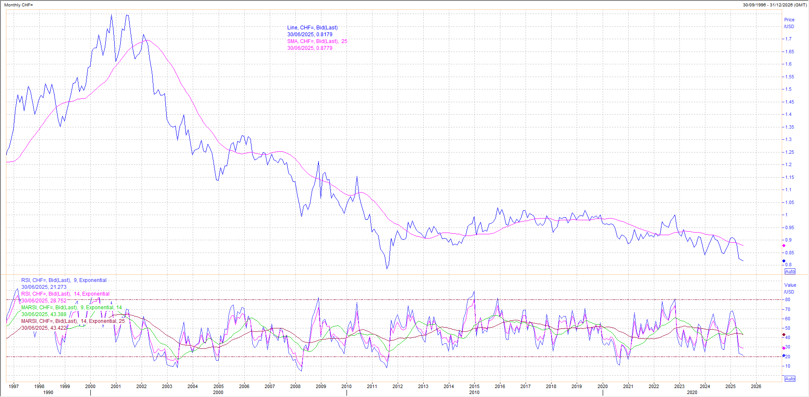Click the 'Value /USD' axis title

click(790, 288)
